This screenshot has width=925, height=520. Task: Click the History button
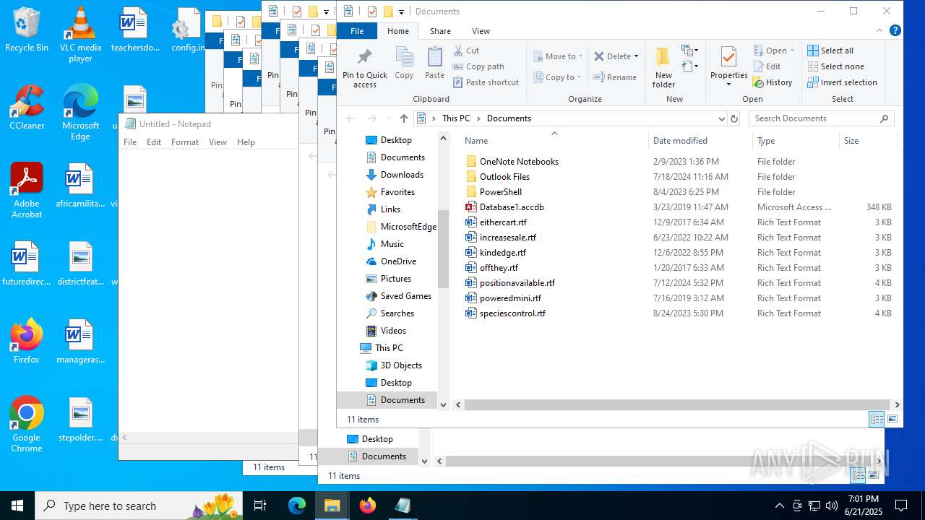click(x=773, y=82)
